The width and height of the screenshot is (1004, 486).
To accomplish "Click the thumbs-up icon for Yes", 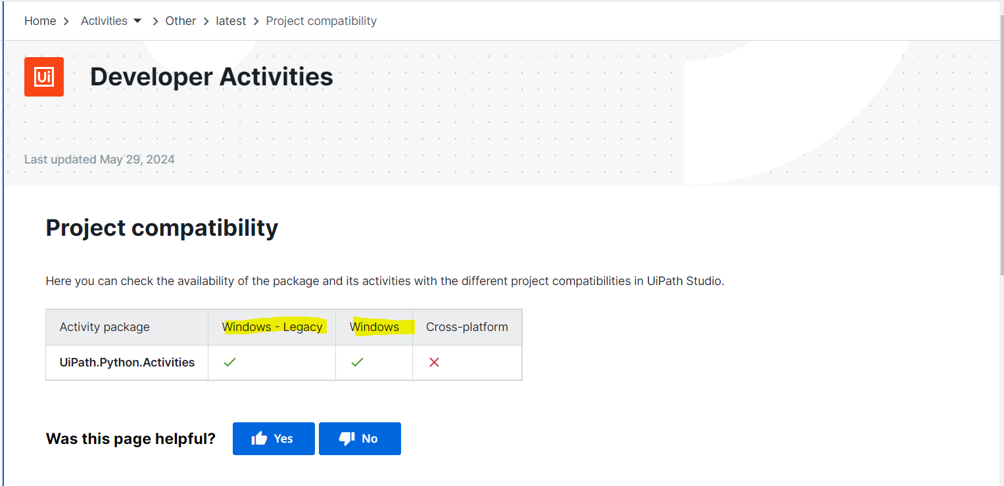I will 260,439.
